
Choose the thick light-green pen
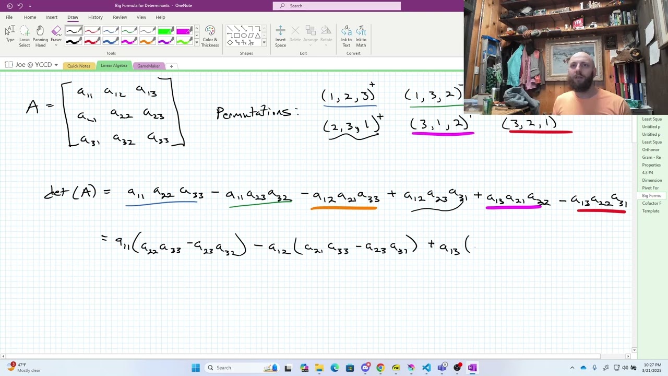(184, 41)
